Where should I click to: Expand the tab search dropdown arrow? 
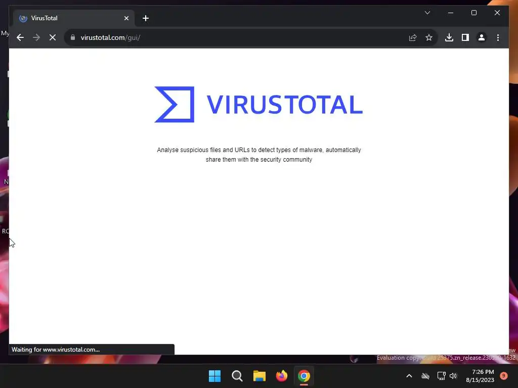(x=427, y=13)
